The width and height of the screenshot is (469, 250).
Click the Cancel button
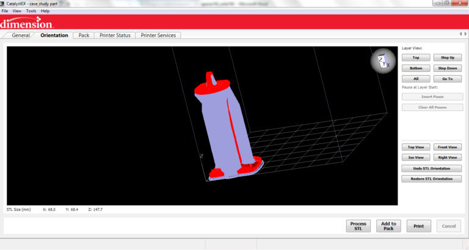pos(449,226)
